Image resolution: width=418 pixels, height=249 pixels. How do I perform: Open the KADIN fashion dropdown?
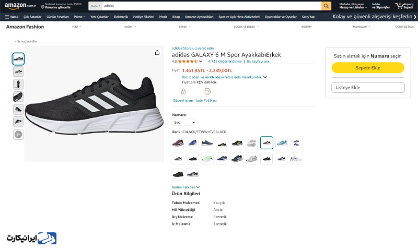[x=130, y=27]
